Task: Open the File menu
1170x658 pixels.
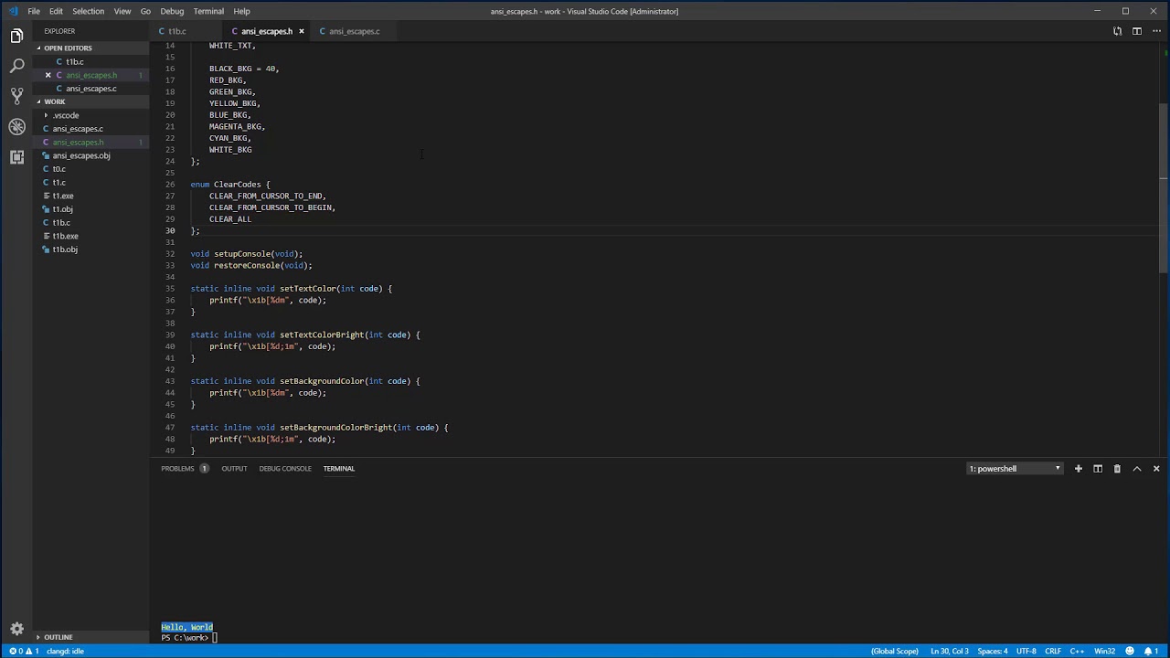Action: pyautogui.click(x=34, y=11)
